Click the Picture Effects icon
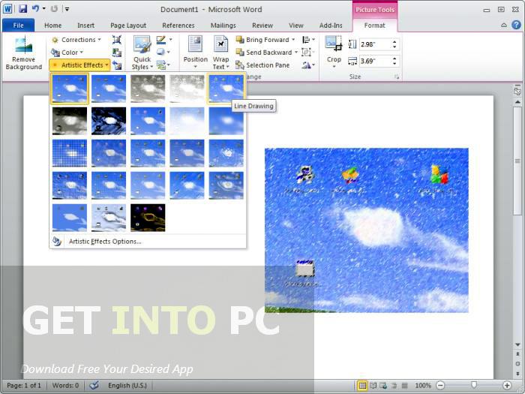 click(x=161, y=52)
